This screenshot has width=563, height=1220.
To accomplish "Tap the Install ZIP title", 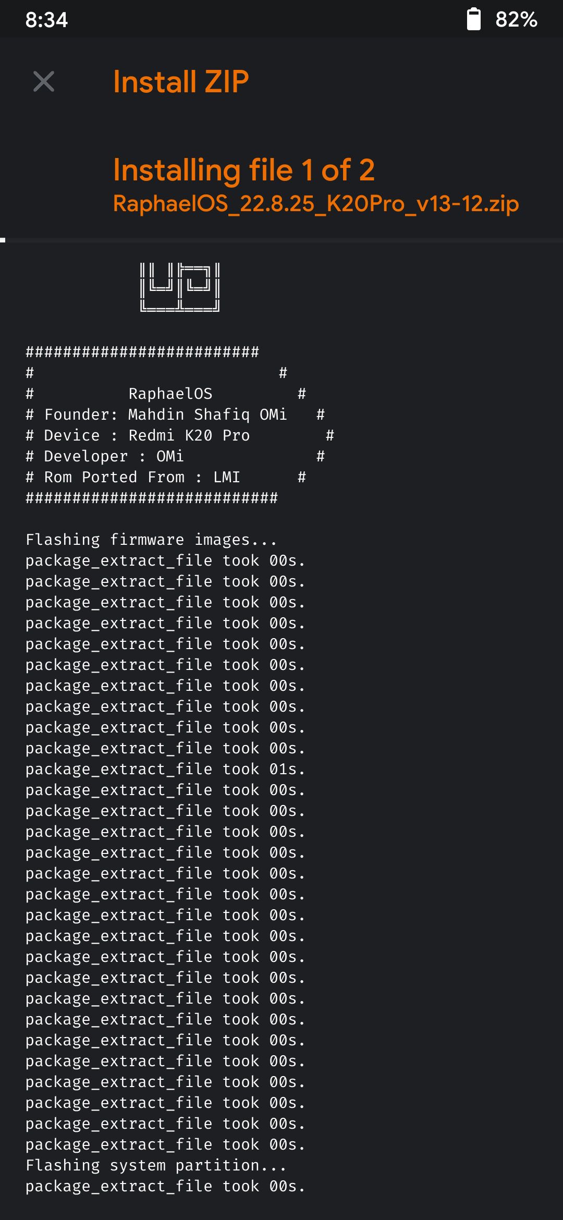I will 181,81.
